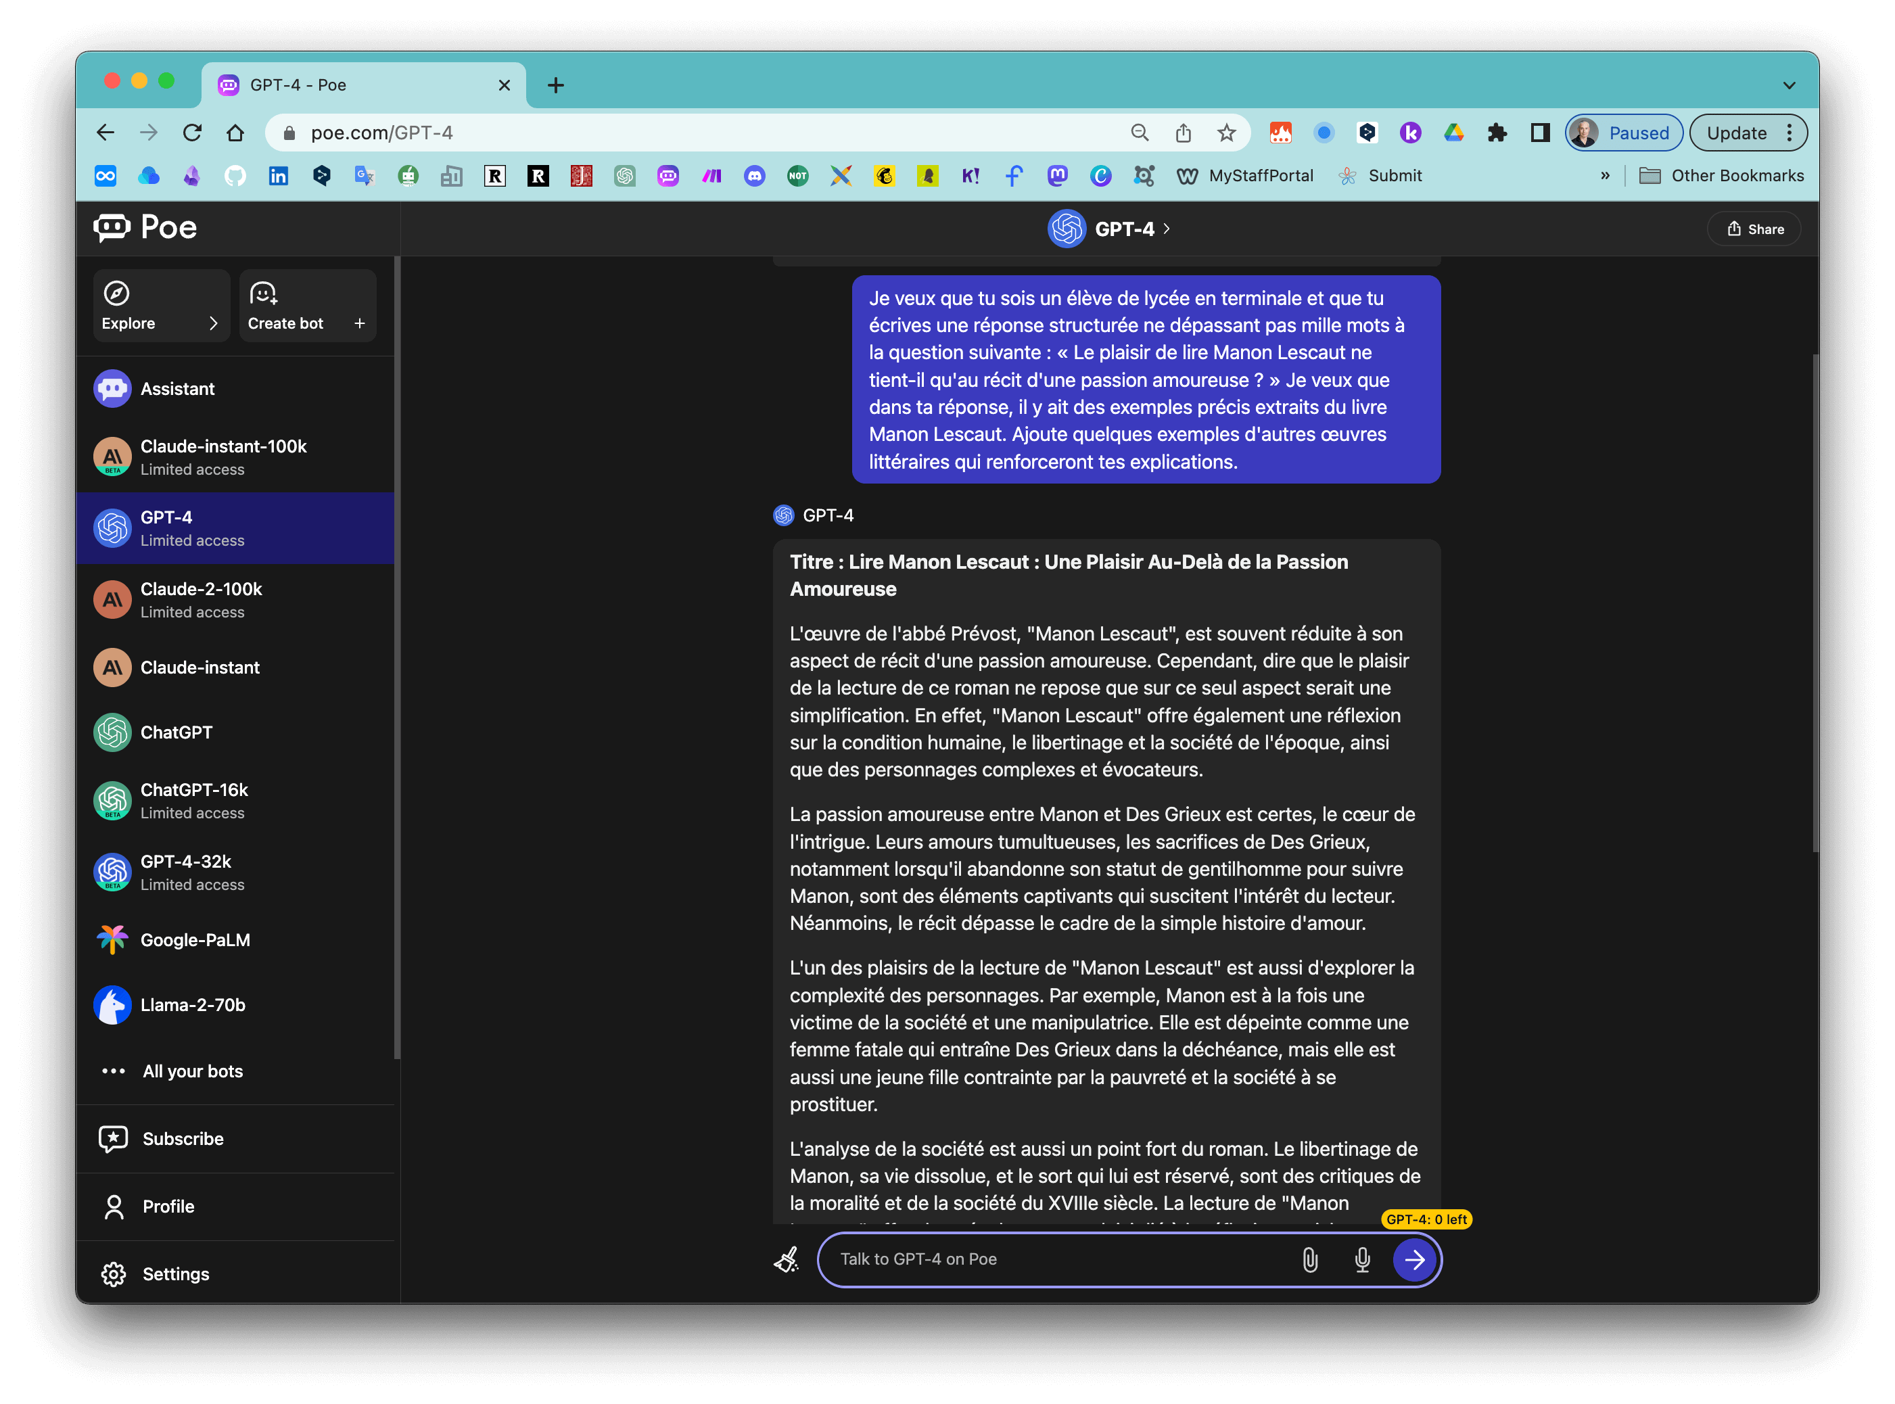
Task: Click the broom clear-context icon
Action: click(788, 1261)
